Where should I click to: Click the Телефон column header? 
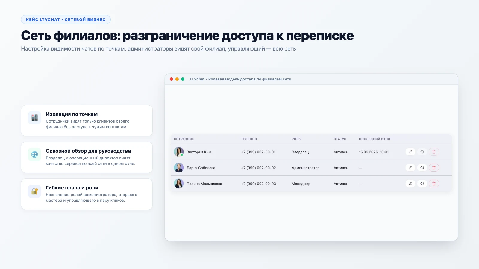249,139
